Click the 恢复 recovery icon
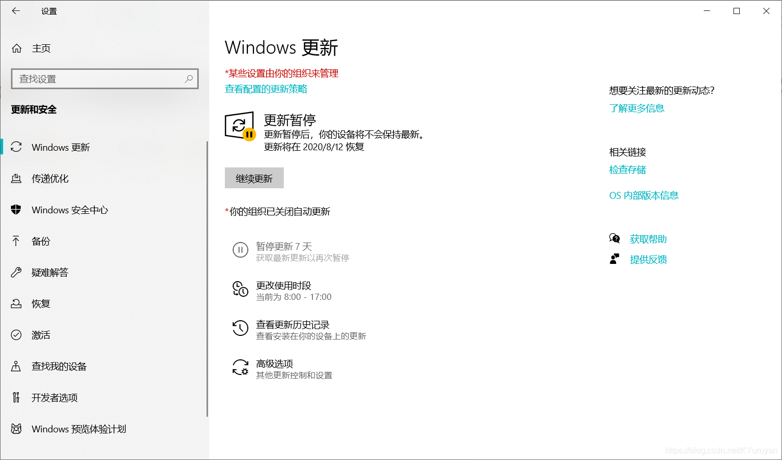 16,304
